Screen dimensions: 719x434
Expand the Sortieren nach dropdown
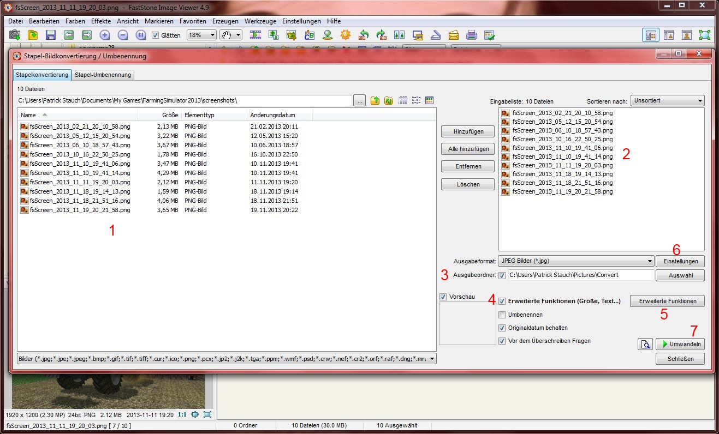(667, 101)
